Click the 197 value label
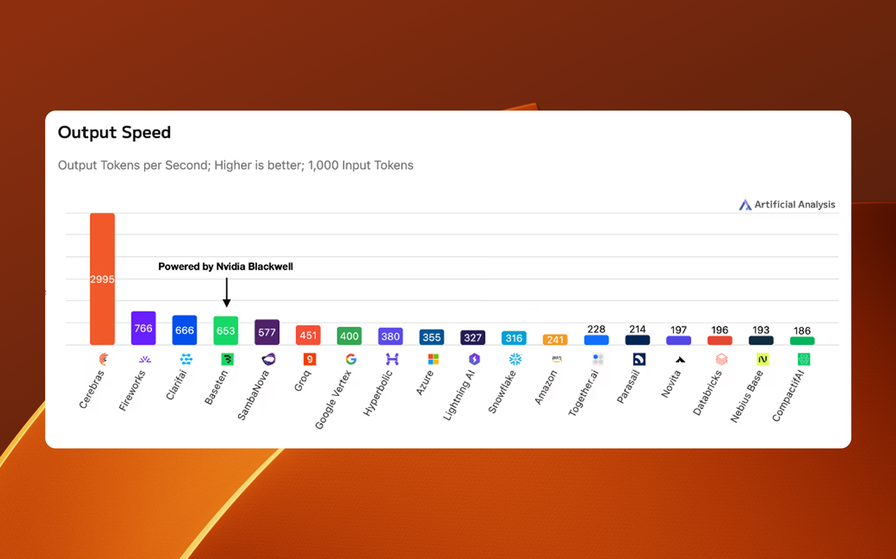The image size is (896, 559). [x=679, y=330]
